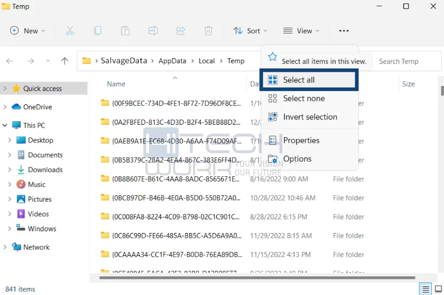The height and width of the screenshot is (295, 444).
Task: Collapse the This PC tree node
Action: tap(5, 125)
